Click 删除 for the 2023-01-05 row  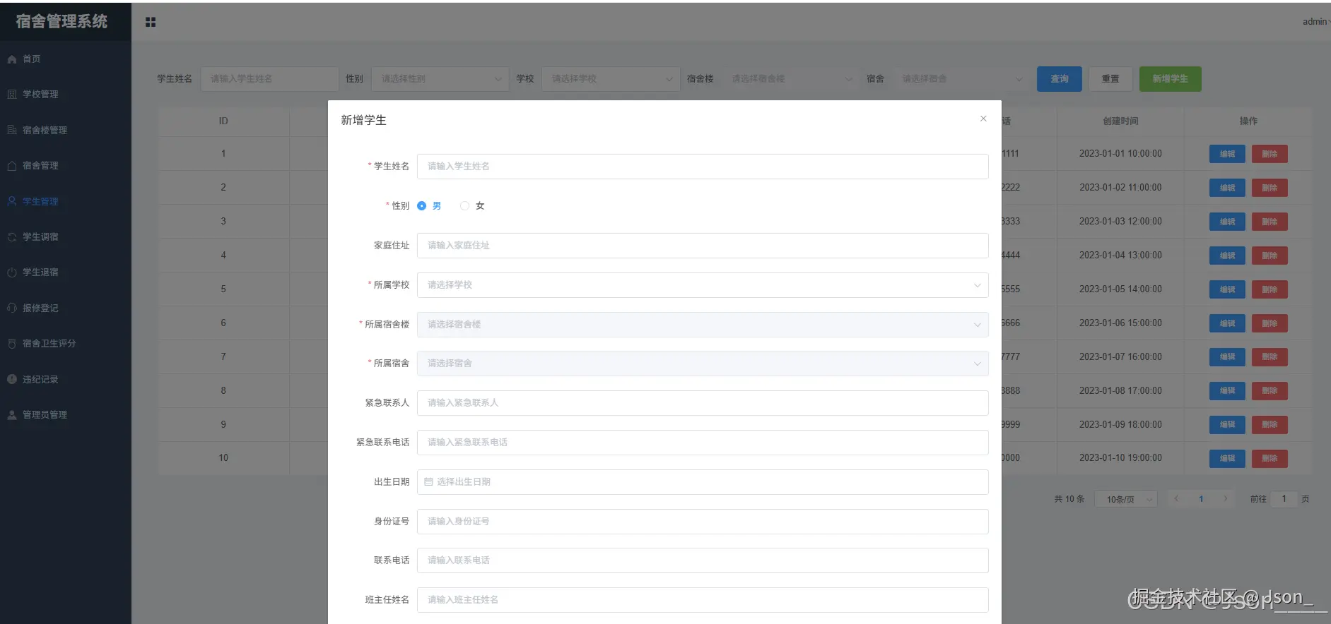(1270, 289)
